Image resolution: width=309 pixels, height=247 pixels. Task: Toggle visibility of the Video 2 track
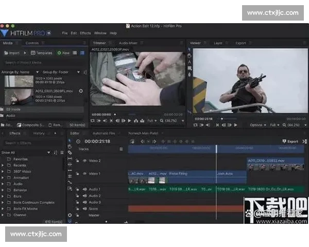[x=84, y=161]
